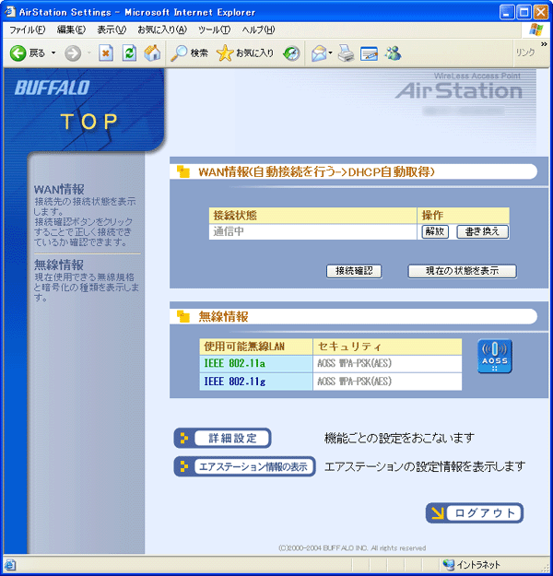Click the 接続確認 button
Viewport: 553px width, 576px height.
354,272
